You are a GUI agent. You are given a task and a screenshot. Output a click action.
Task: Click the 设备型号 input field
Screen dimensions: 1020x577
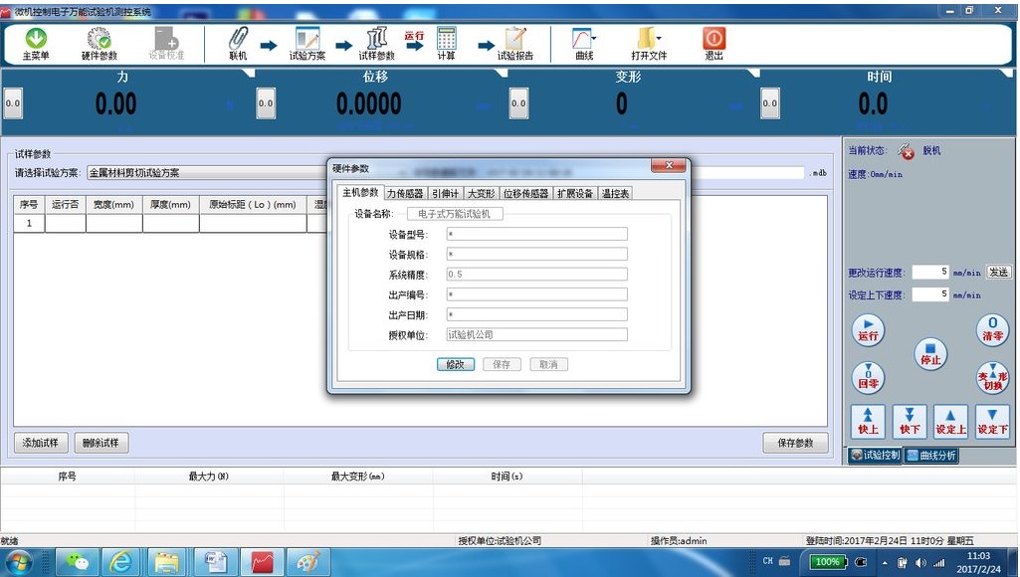tap(535, 235)
